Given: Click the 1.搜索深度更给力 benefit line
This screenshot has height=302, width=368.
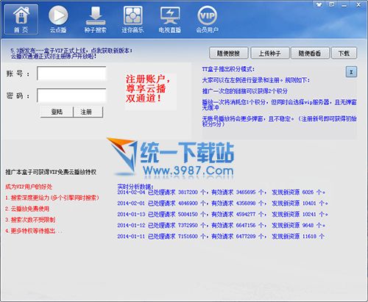Looking at the screenshot, I should tap(52, 198).
